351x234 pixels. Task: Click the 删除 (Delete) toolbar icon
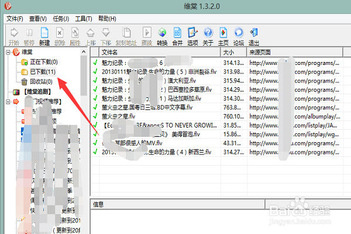click(60, 36)
